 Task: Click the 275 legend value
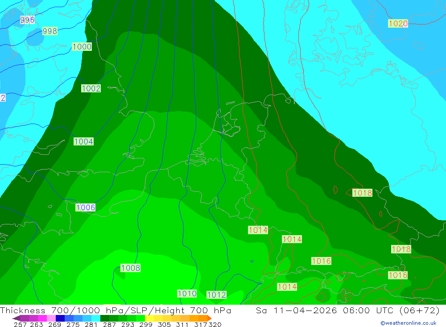pyautogui.click(x=73, y=325)
